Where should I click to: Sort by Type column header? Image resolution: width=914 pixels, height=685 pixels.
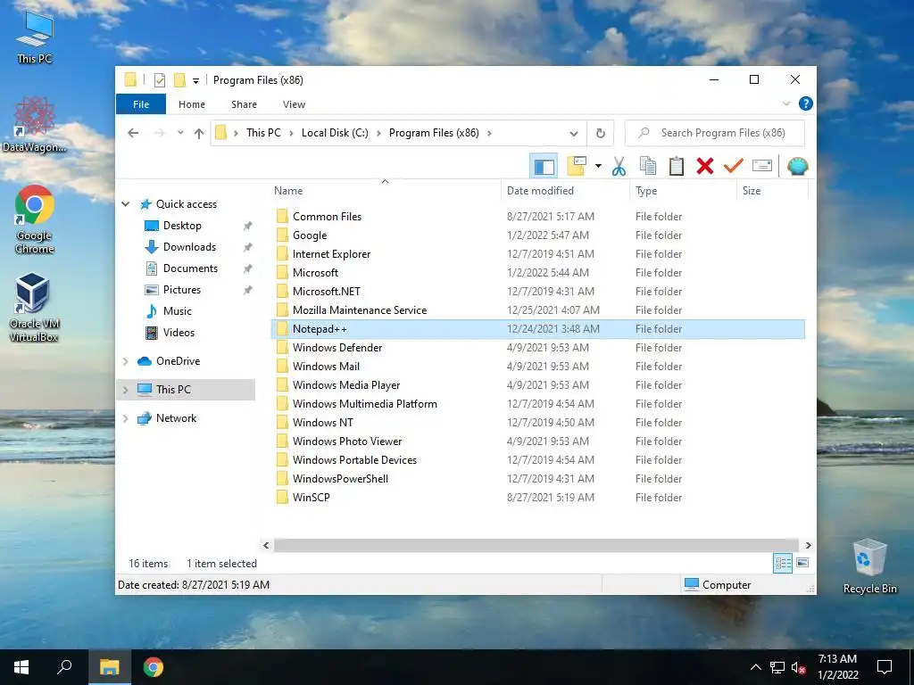683,191
